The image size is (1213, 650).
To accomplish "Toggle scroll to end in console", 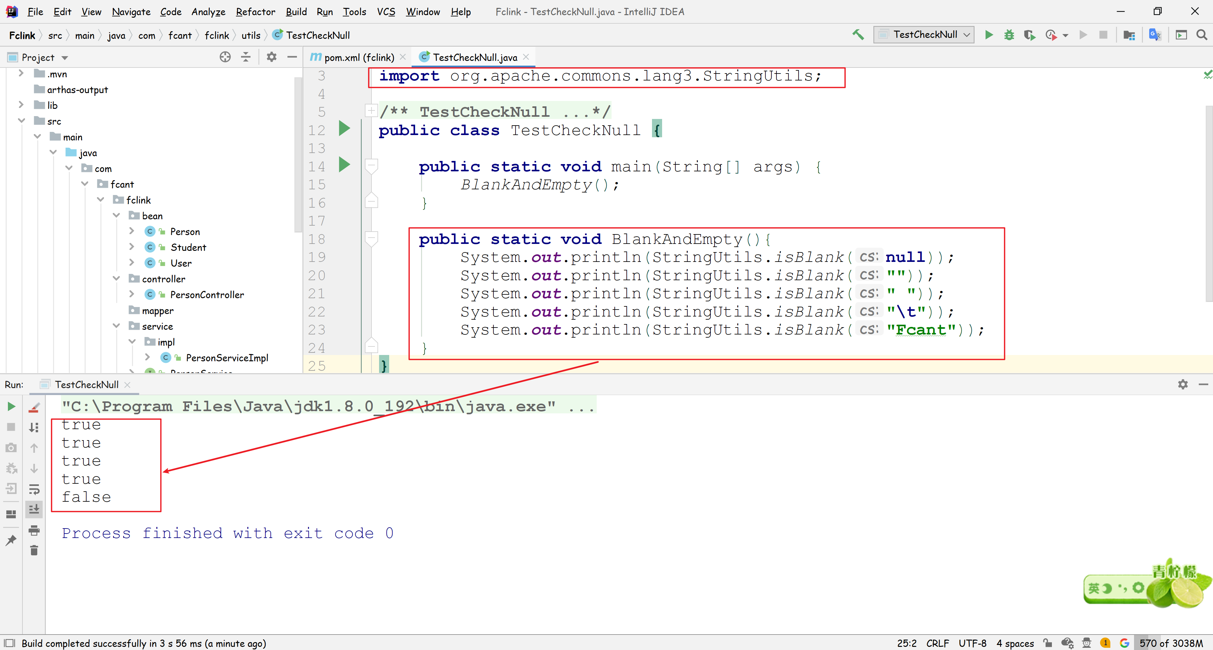I will [x=34, y=509].
